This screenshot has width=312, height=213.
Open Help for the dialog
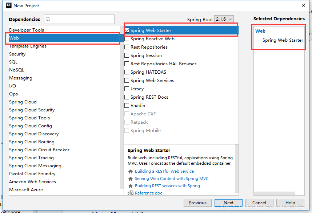click(290, 203)
